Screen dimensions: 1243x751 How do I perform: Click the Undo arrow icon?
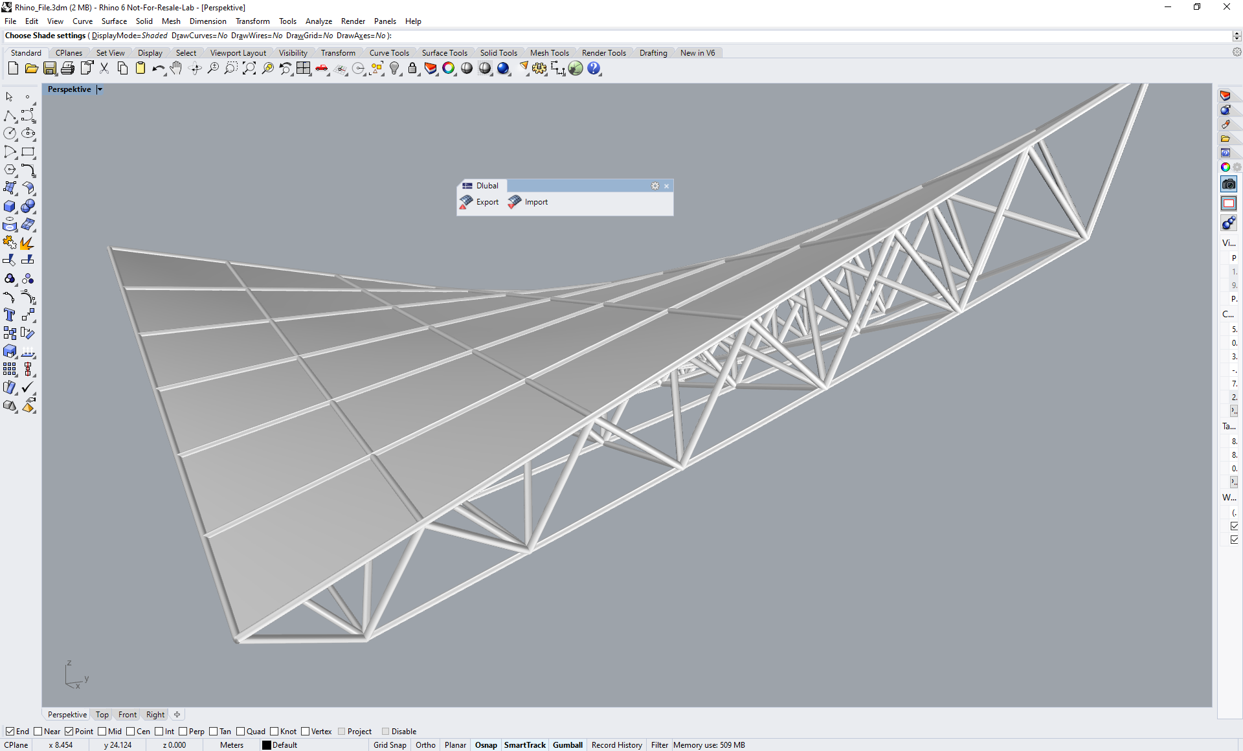[x=157, y=69]
